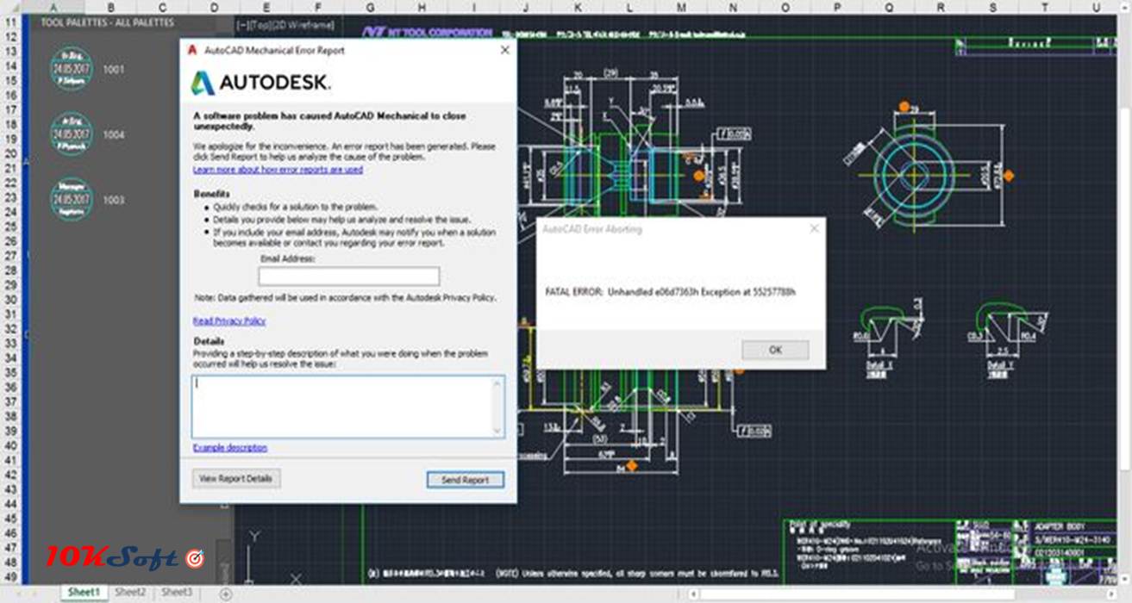Select column B header

click(x=110, y=7)
